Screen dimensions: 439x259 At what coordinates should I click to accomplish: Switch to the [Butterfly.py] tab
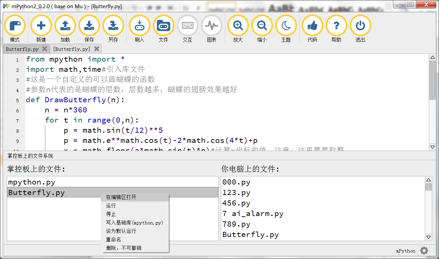pyautogui.click(x=71, y=49)
